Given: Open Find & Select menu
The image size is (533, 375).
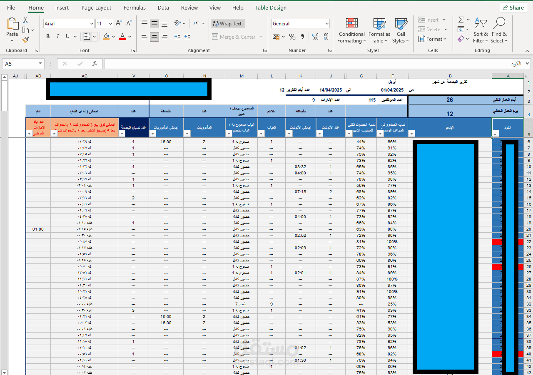Looking at the screenshot, I should pyautogui.click(x=499, y=30).
